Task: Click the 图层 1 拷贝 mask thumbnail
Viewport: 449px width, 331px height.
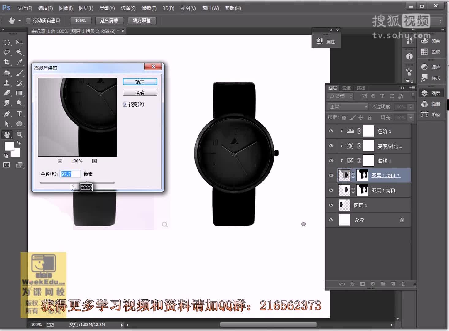Action: (363, 190)
